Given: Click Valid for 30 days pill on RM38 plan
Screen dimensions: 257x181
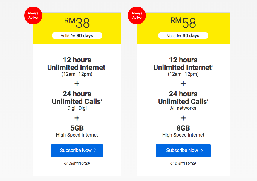Looking at the screenshot, I should pos(77,35).
